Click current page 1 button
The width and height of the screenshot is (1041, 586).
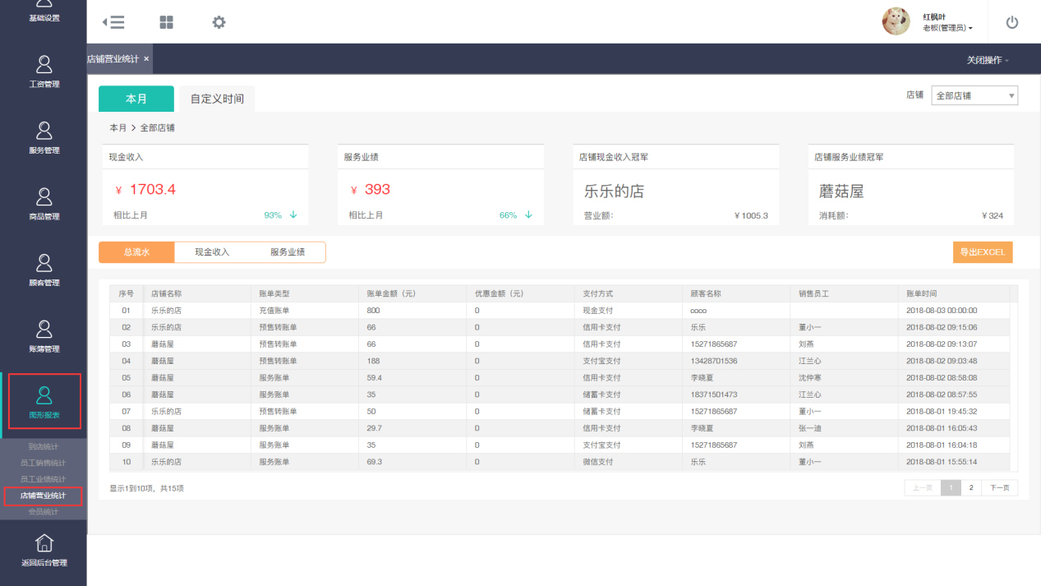951,487
